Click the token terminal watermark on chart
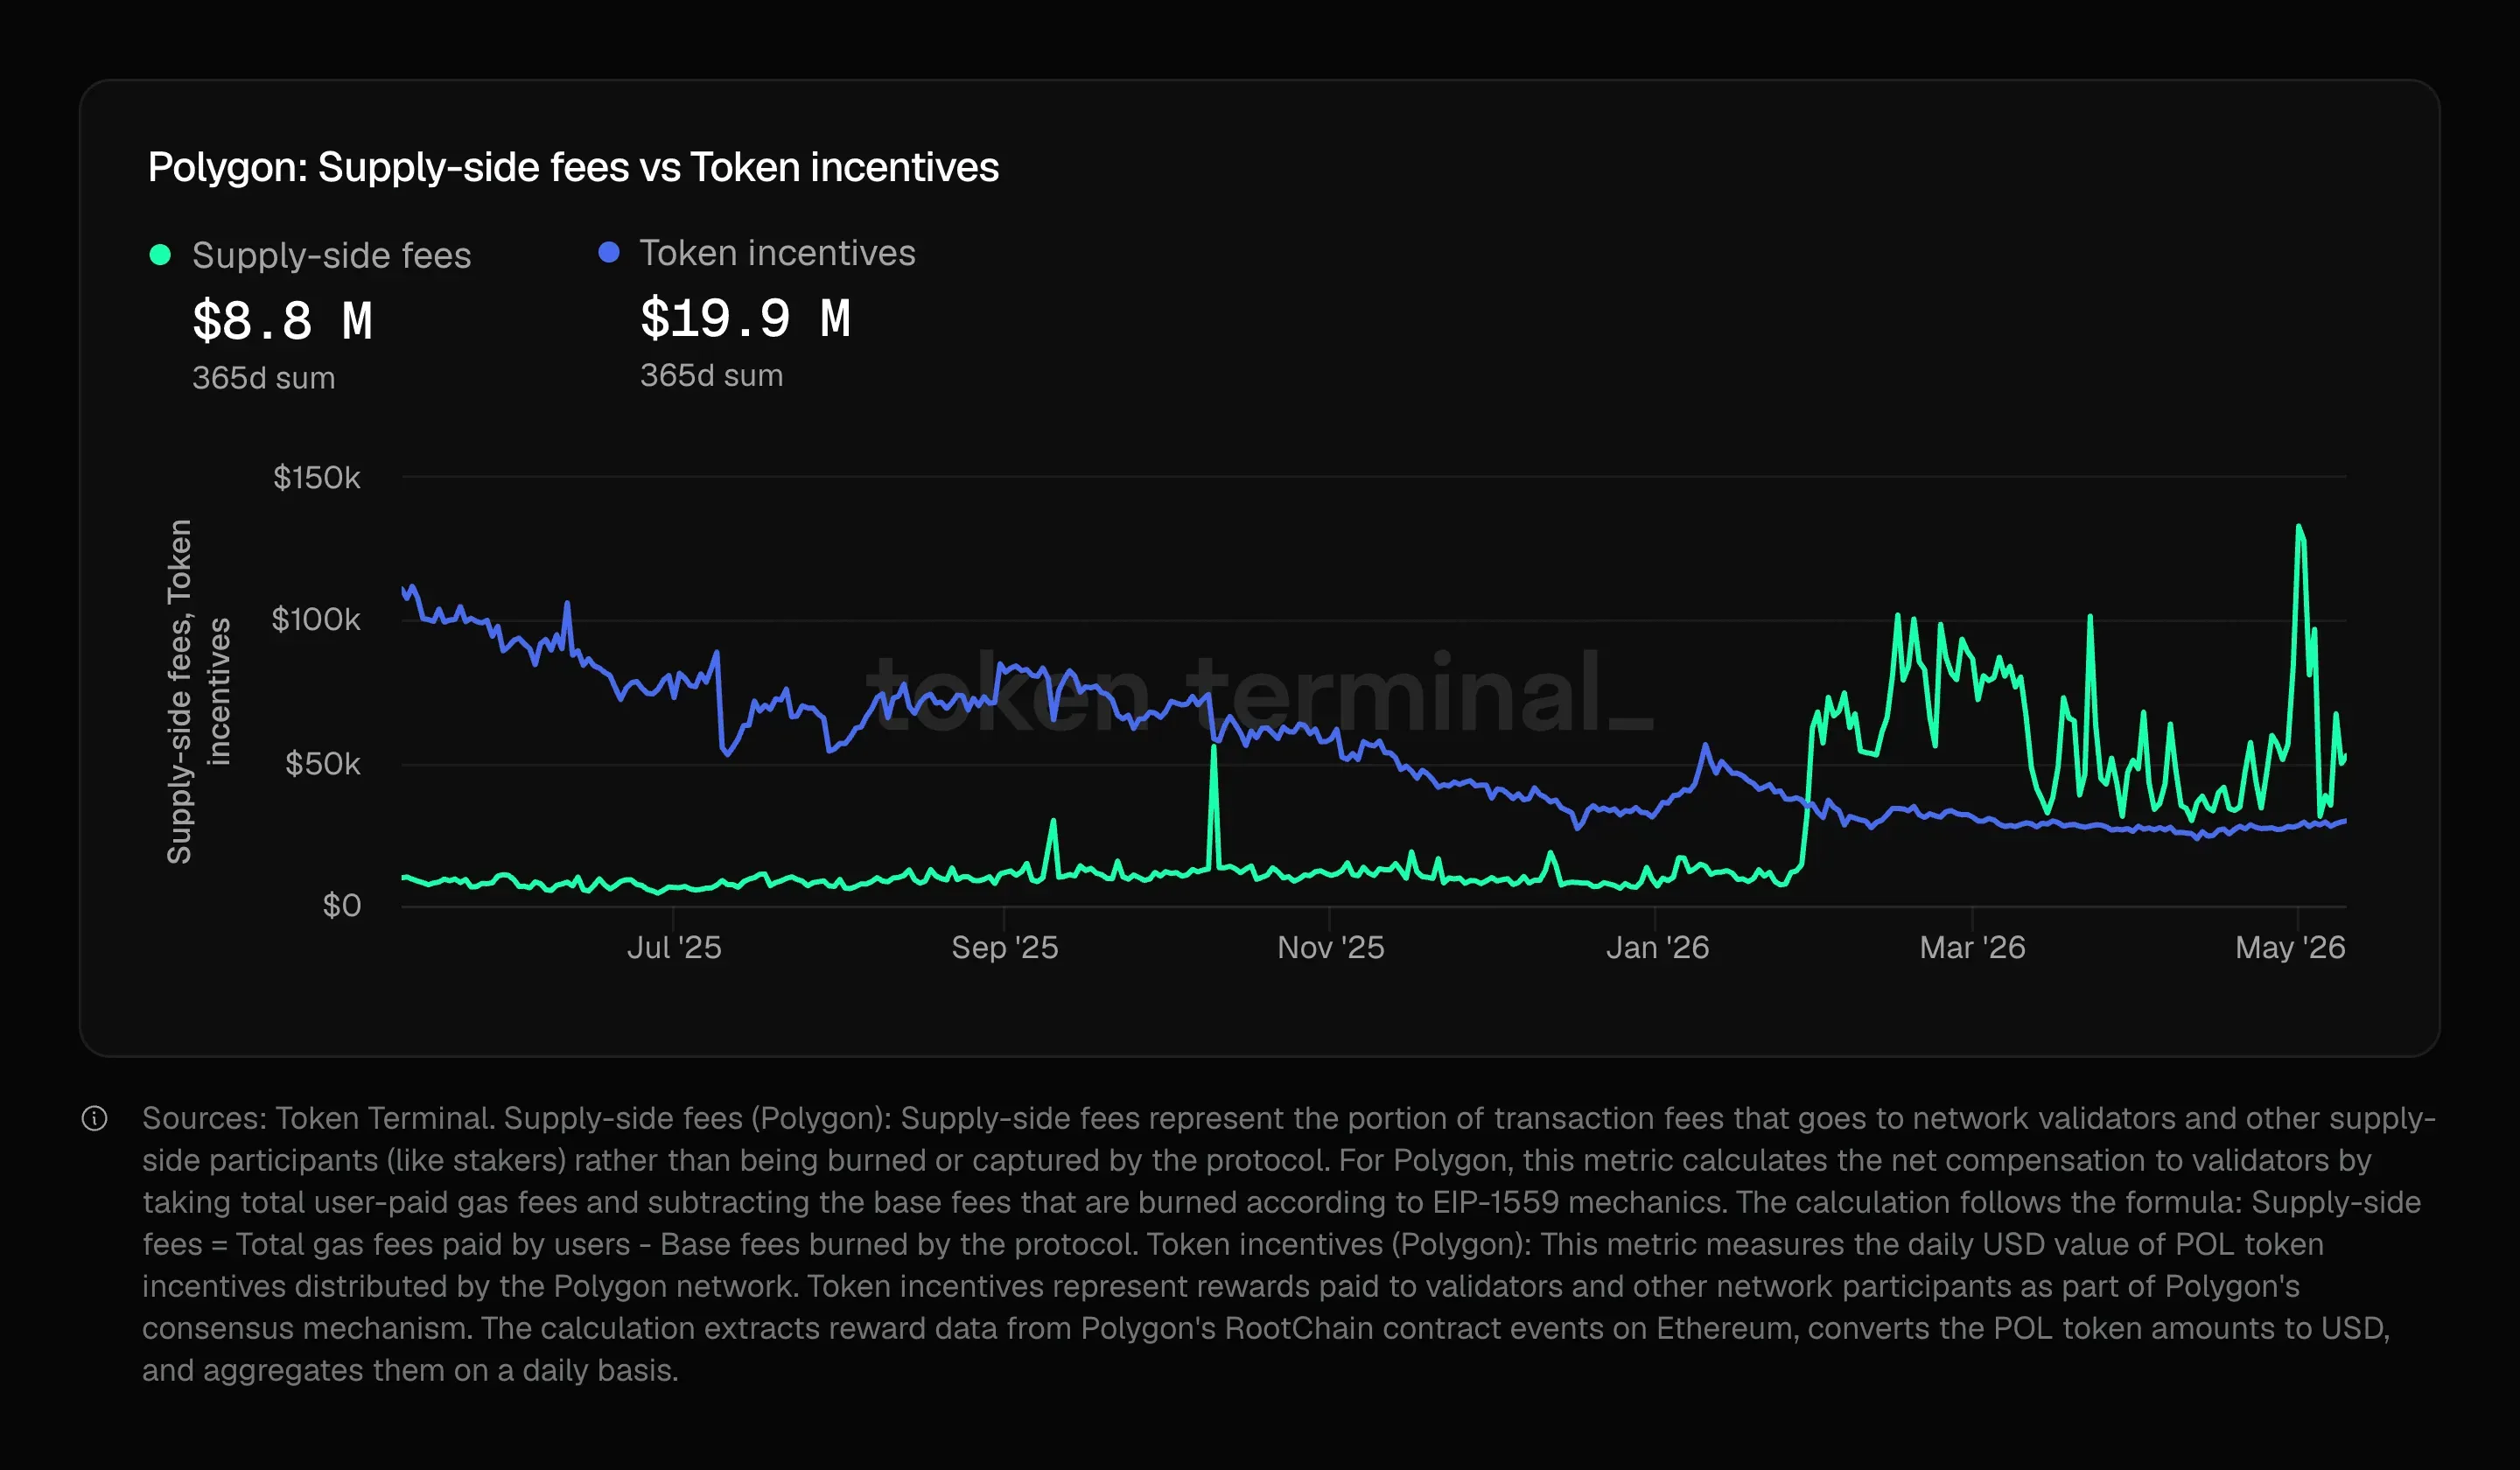The height and width of the screenshot is (1470, 2520). point(1260,692)
